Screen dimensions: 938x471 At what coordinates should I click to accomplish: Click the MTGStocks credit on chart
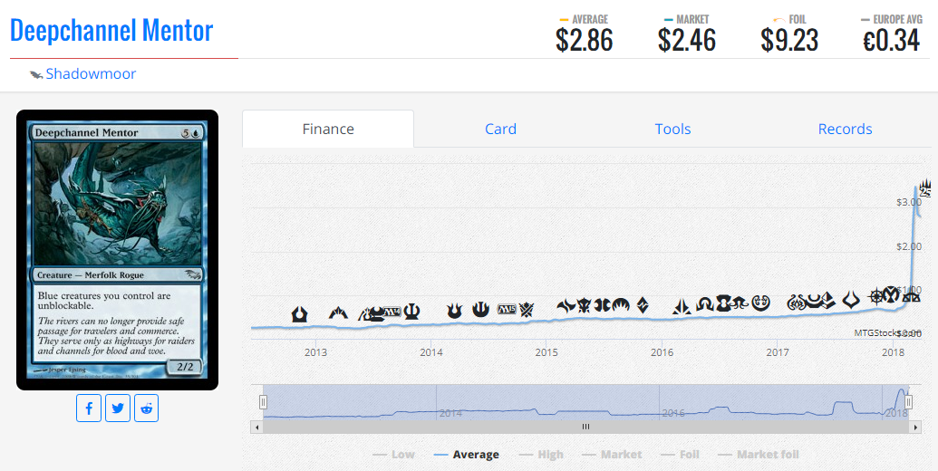[x=887, y=333]
